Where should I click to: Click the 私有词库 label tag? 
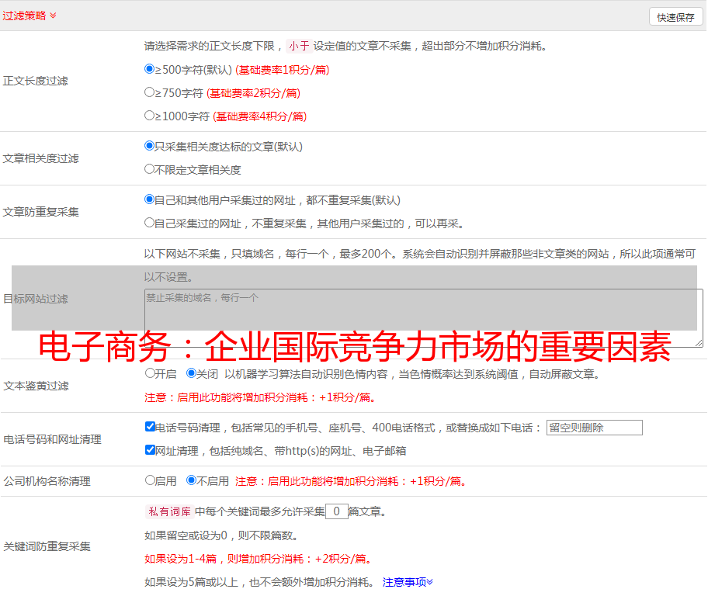tap(168, 511)
